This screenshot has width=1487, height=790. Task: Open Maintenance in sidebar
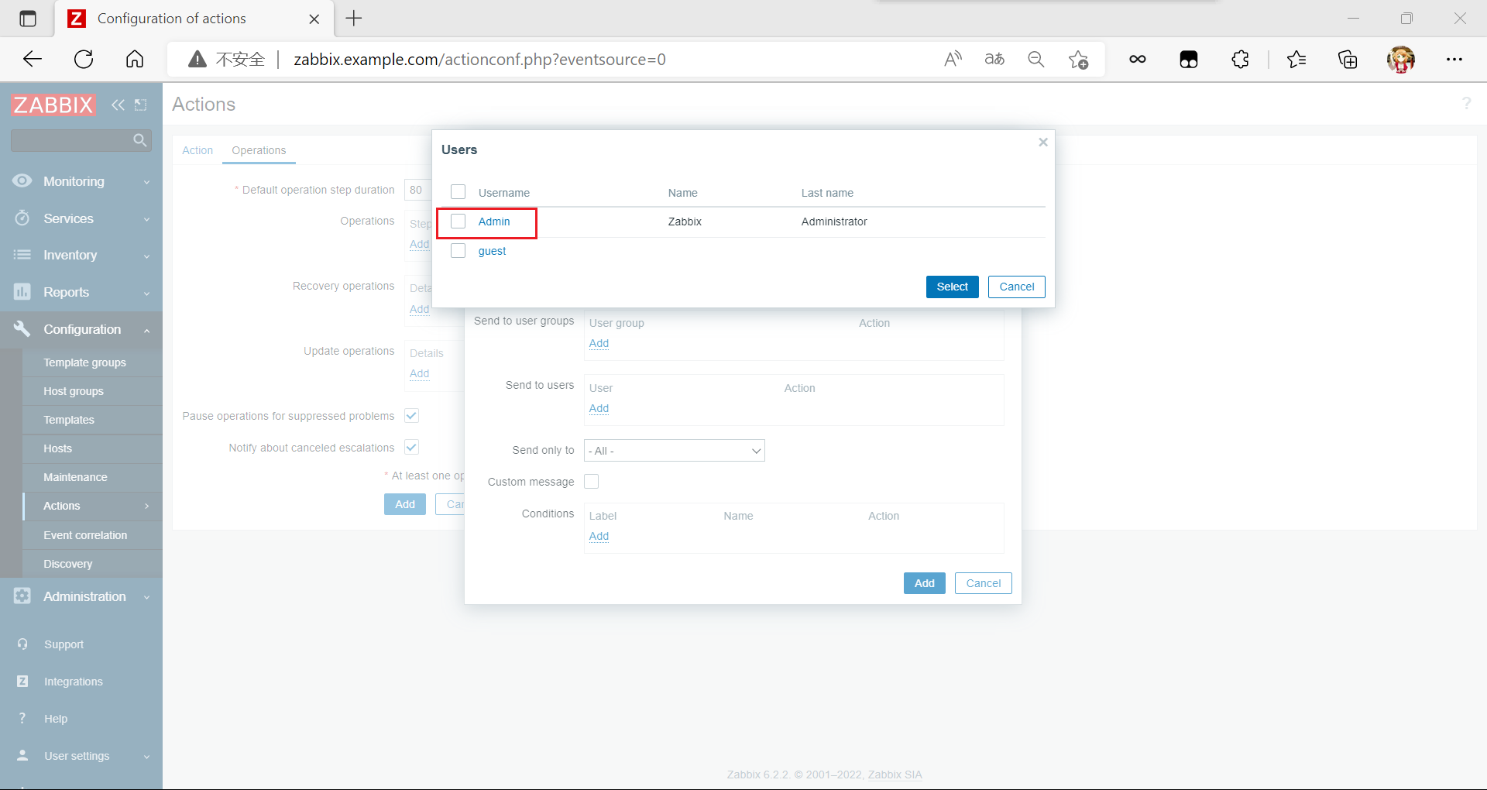coord(75,477)
